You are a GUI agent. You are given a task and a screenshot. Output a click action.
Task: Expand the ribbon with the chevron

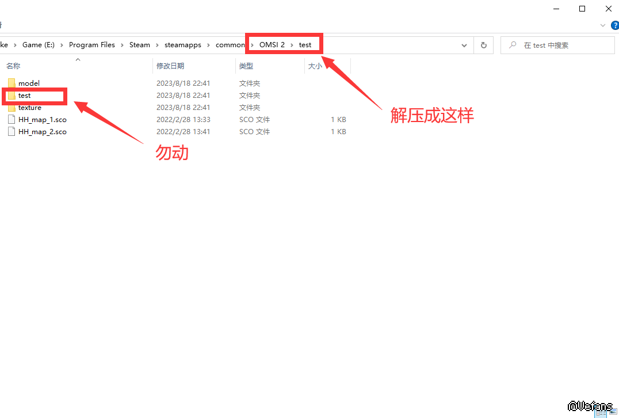(x=603, y=25)
